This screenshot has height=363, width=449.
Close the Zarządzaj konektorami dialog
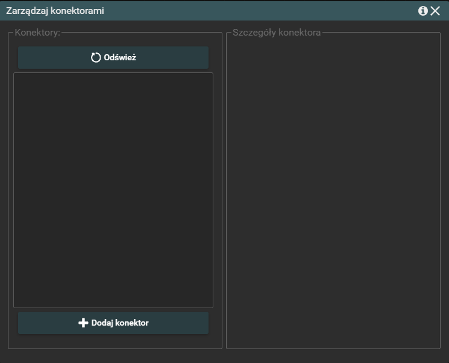[435, 11]
